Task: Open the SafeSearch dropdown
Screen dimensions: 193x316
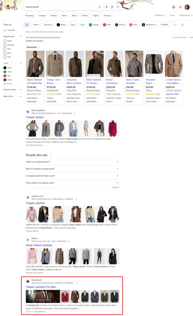Action: point(186,15)
